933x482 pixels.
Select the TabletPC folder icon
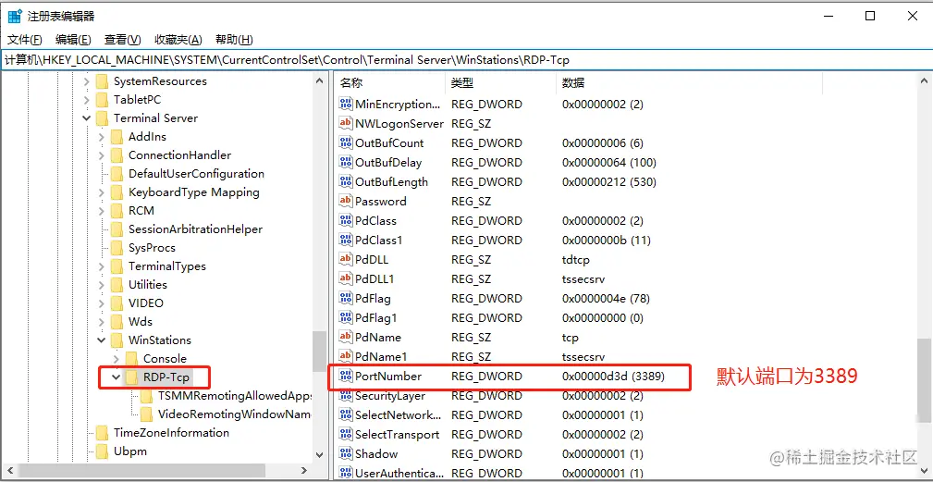[103, 100]
